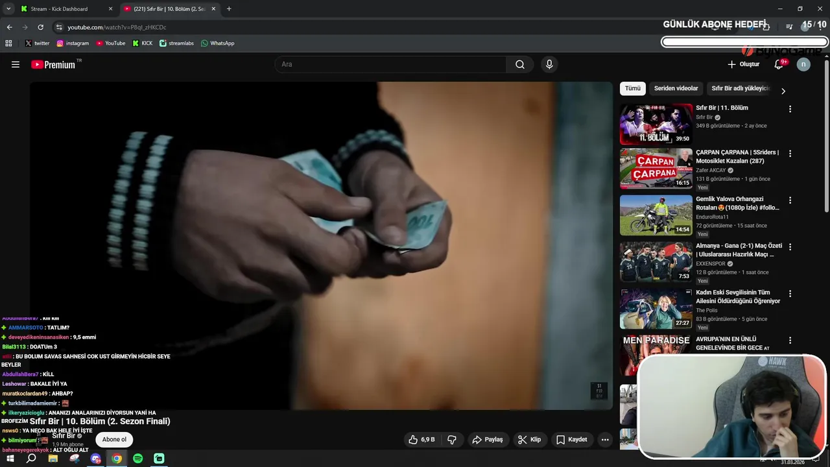Viewport: 830px width, 467px height.
Task: Open options for Sıfır Bir 11. Bölüm video
Action: click(x=790, y=109)
